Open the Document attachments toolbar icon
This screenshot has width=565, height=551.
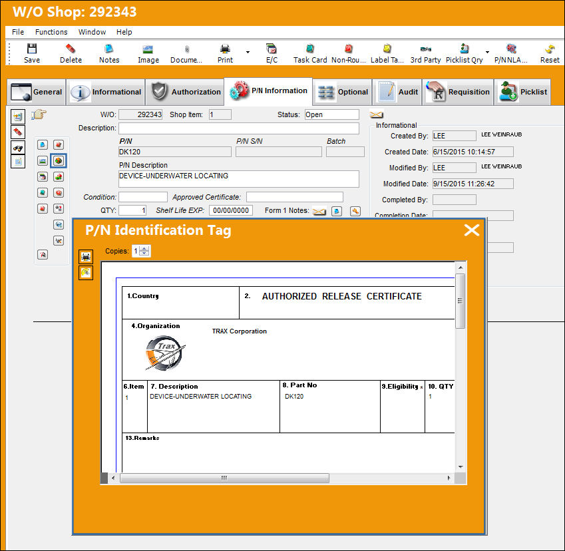tap(186, 49)
